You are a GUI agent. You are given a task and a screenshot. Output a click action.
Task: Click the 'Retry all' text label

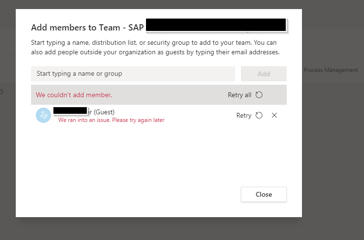pyautogui.click(x=239, y=95)
